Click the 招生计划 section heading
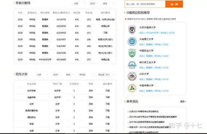 pyautogui.click(x=22, y=74)
